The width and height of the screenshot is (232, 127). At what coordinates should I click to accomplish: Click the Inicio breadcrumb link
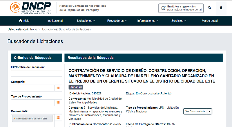pos(34,29)
